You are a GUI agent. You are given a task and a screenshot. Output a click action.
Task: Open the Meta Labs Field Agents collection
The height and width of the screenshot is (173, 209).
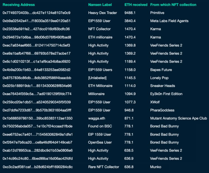[169, 21]
